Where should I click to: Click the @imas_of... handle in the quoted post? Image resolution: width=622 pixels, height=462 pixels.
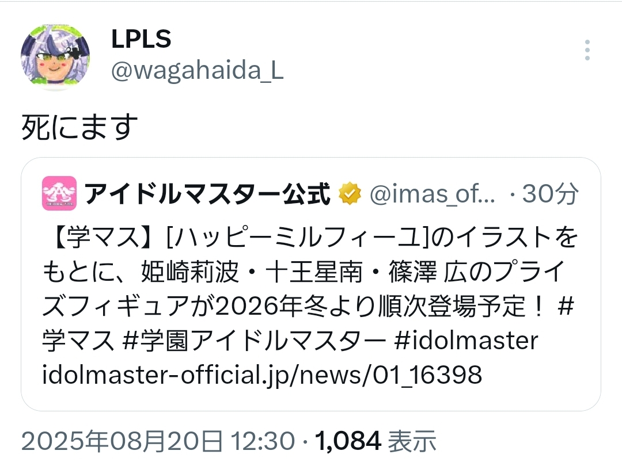click(x=433, y=194)
